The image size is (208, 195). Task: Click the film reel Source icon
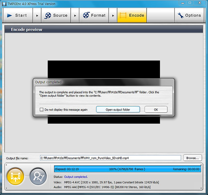pyautogui.click(x=48, y=15)
